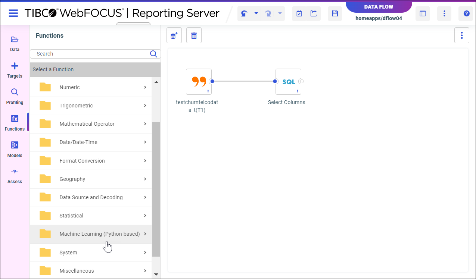Viewport: 476px width, 279px height.
Task: Open canvas more options kebab menu
Action: pyautogui.click(x=462, y=35)
